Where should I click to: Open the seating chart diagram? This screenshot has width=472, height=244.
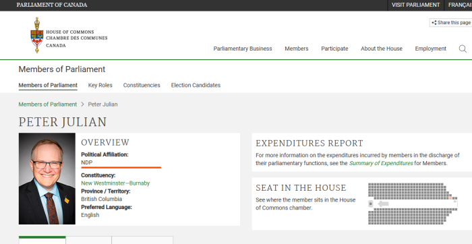click(413, 204)
